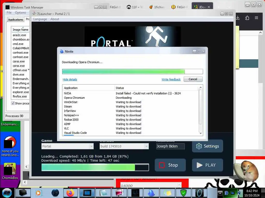Viewport: 265px width, 198px height.
Task: Click Hide details link in Ninite
Action: 70,79
